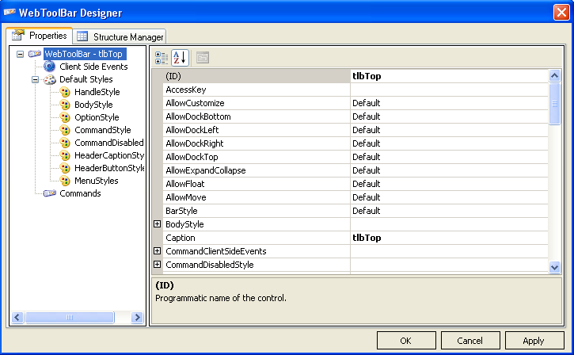Click the Alphabetical sort icon
Viewport: 574px width, 355px height.
coord(180,57)
